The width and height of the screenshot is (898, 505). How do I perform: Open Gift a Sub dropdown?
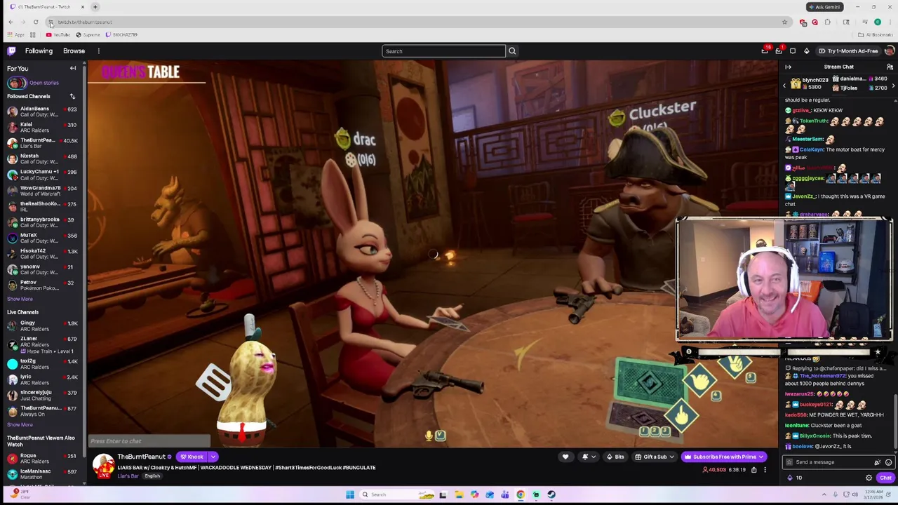tap(655, 457)
